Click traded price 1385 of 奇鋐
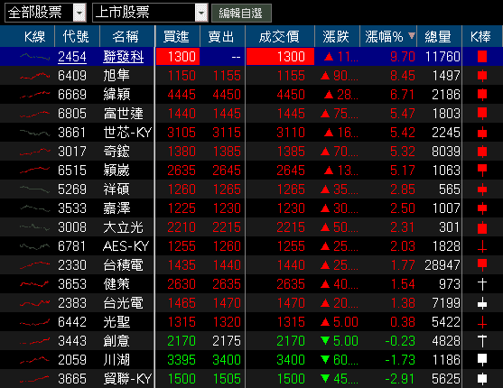The height and width of the screenshot is (388, 503). tap(291, 152)
